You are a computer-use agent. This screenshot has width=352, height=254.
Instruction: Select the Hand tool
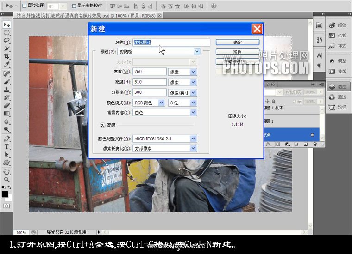click(6, 171)
